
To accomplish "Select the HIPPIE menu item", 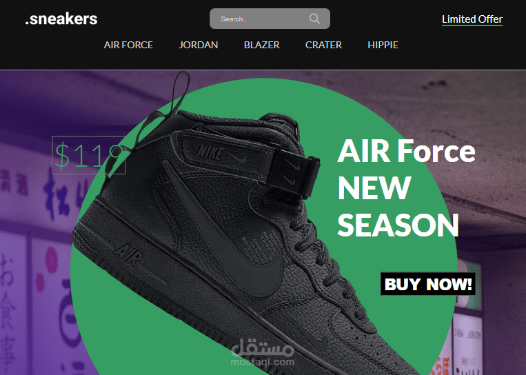I will tap(383, 45).
